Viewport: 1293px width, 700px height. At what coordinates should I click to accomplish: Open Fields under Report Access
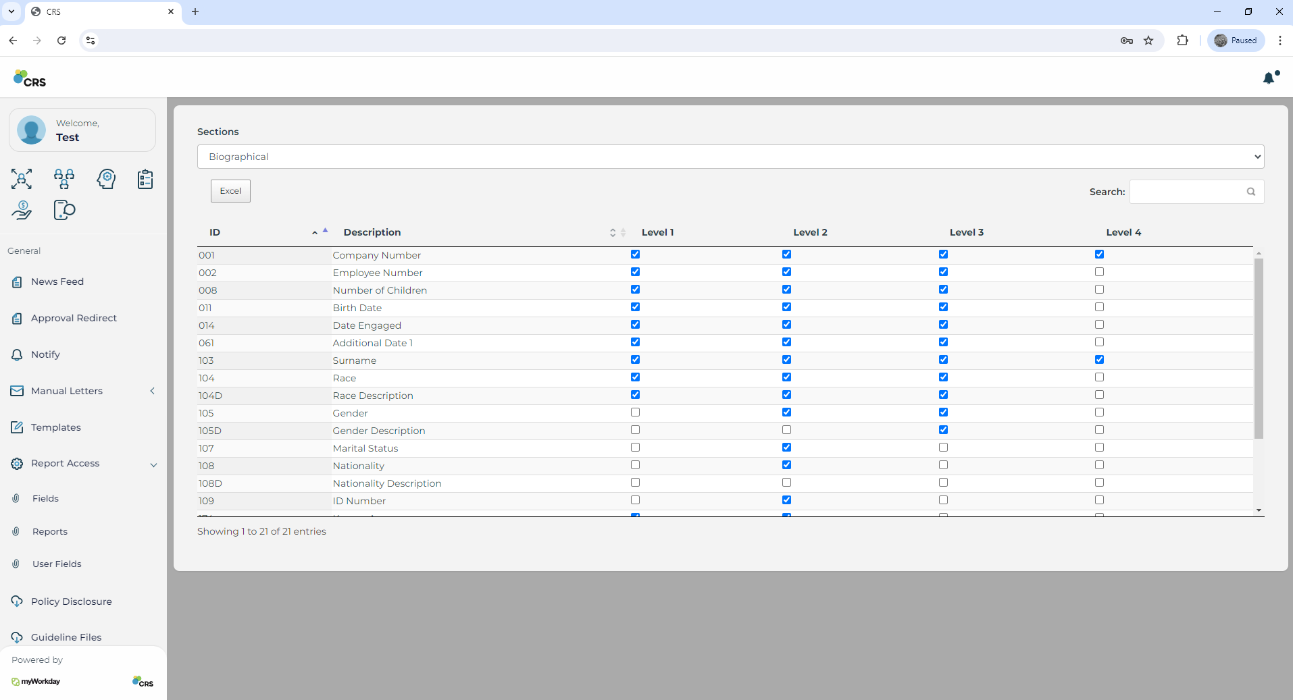pos(45,499)
